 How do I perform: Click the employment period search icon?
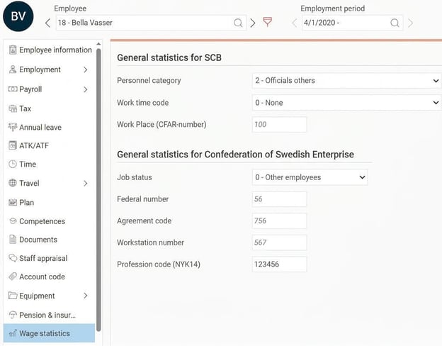[x=395, y=23]
